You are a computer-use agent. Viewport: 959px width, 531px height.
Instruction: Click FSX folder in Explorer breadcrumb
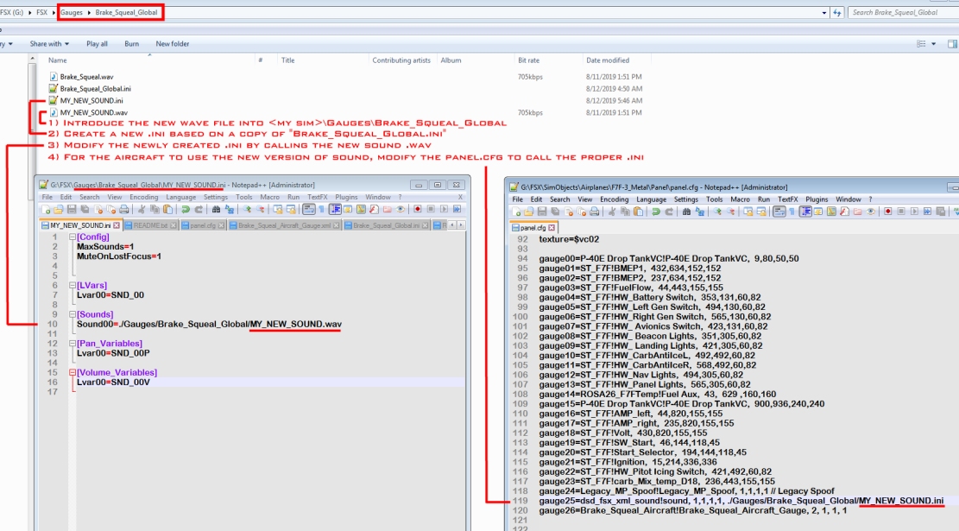pos(41,12)
